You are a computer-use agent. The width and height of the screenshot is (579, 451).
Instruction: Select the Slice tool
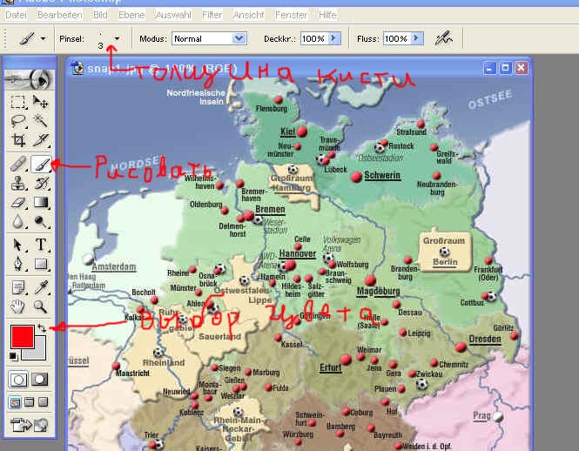(40, 140)
